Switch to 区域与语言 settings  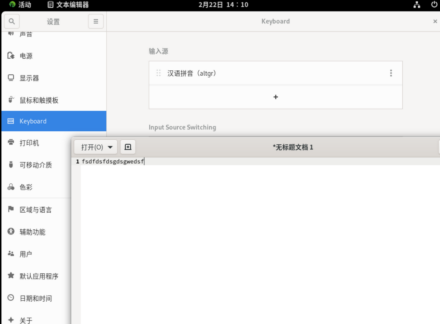point(36,210)
